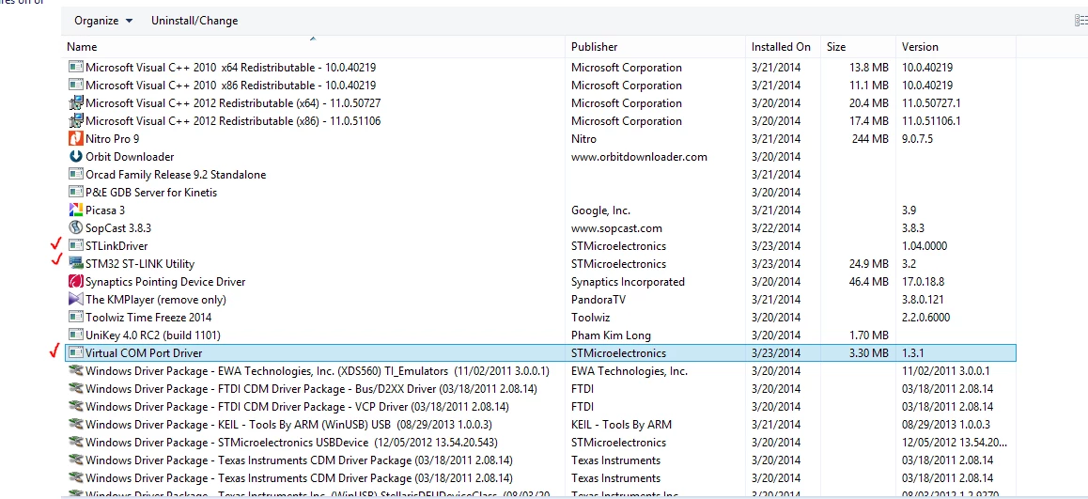The width and height of the screenshot is (1088, 499).
Task: Select Orcad Family Release 9.2 Standalone
Action: pos(176,174)
